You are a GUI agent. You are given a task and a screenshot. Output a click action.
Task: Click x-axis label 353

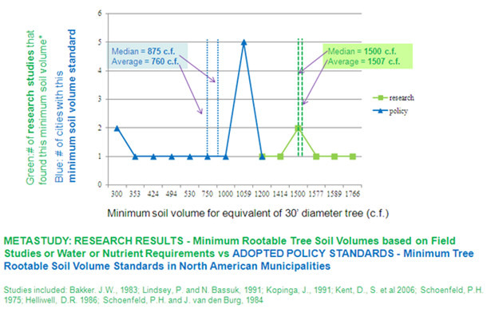[x=135, y=194]
